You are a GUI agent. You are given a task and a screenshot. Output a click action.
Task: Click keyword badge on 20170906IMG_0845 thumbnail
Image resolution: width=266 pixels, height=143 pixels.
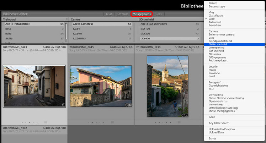pyautogui.click(x=127, y=105)
